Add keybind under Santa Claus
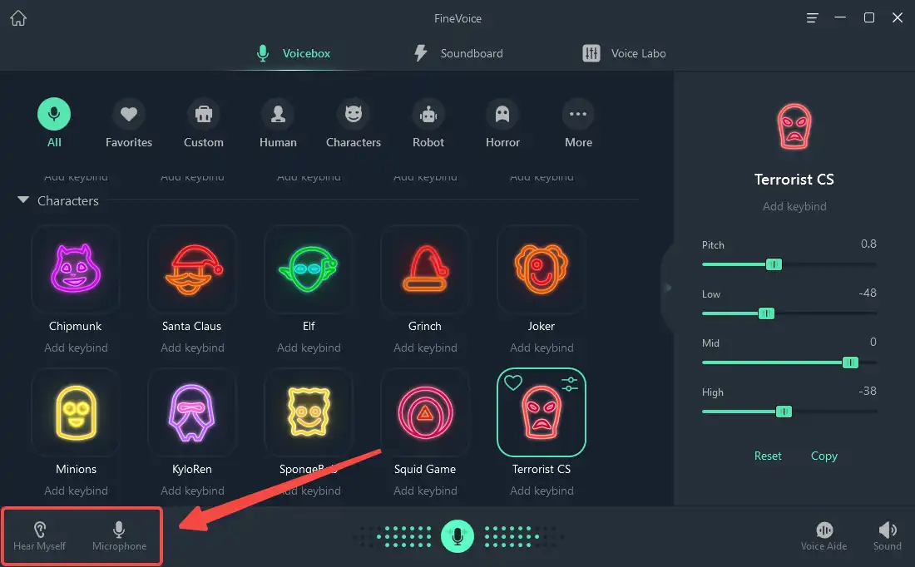This screenshot has width=915, height=567. coord(192,348)
